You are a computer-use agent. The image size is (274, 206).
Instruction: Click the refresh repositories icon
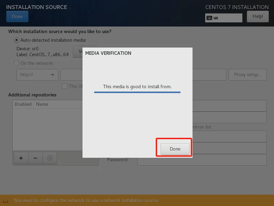[50, 158]
